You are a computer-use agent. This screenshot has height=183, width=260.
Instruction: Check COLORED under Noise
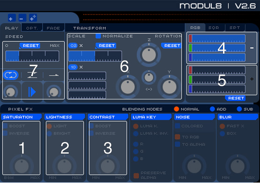point(178,126)
